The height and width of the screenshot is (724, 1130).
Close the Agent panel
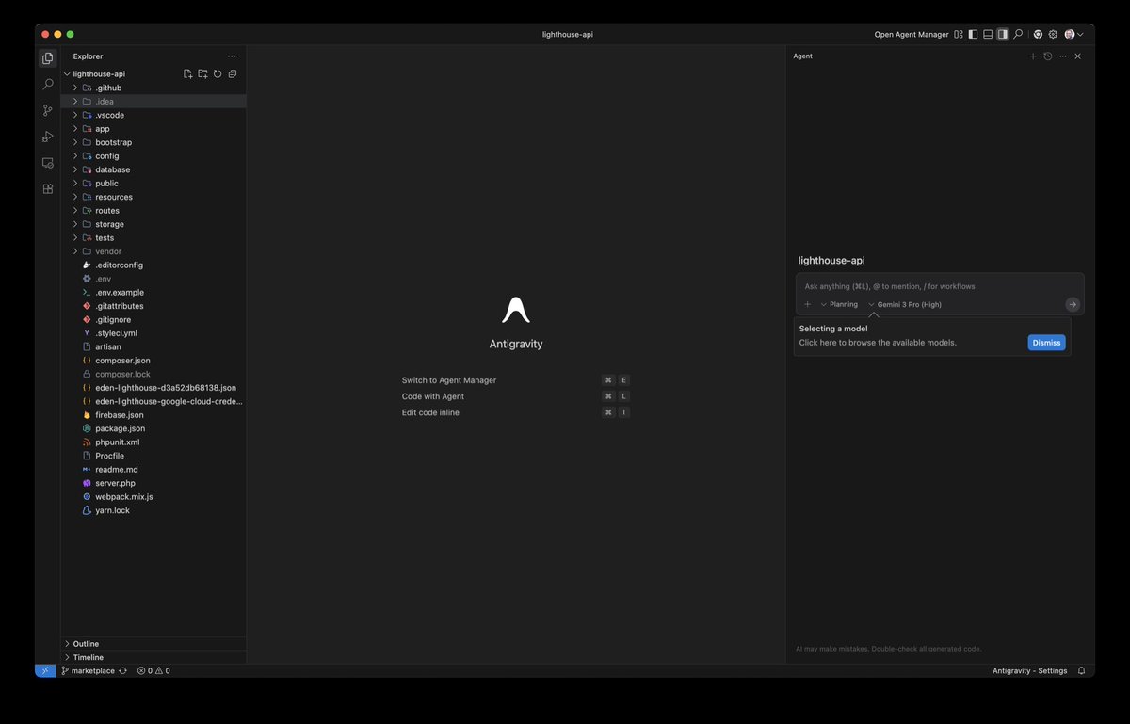1077,56
